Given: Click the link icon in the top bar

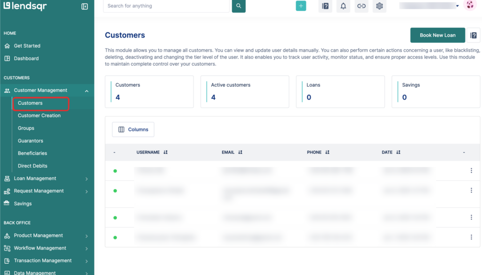Looking at the screenshot, I should click(x=361, y=6).
